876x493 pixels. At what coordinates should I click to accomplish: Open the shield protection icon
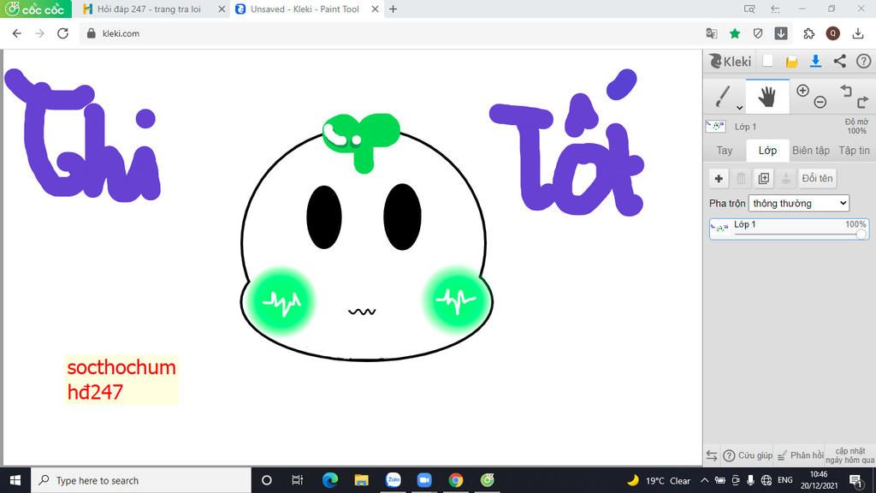click(x=758, y=33)
